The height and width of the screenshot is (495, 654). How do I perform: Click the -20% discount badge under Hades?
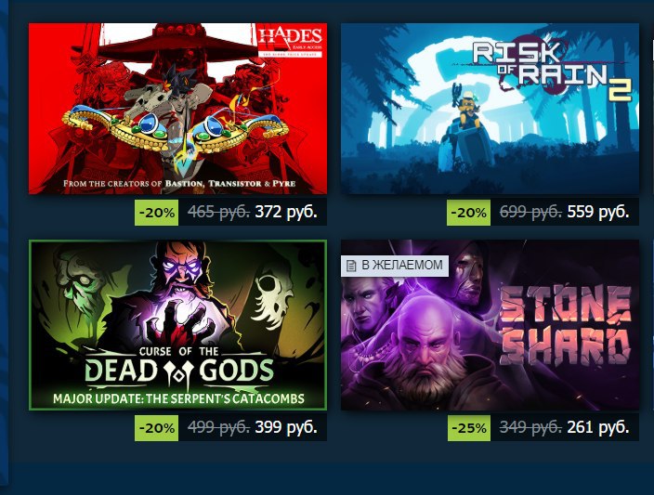point(156,213)
